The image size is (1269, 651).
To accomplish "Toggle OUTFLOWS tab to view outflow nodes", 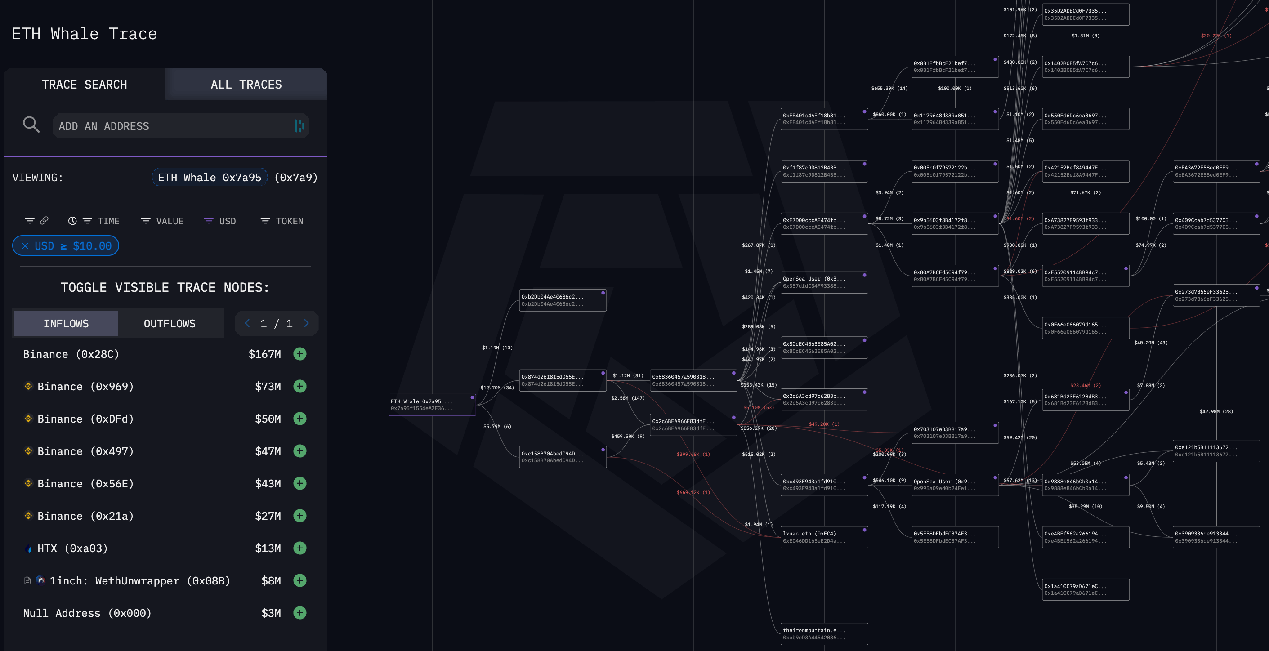I will pyautogui.click(x=169, y=323).
